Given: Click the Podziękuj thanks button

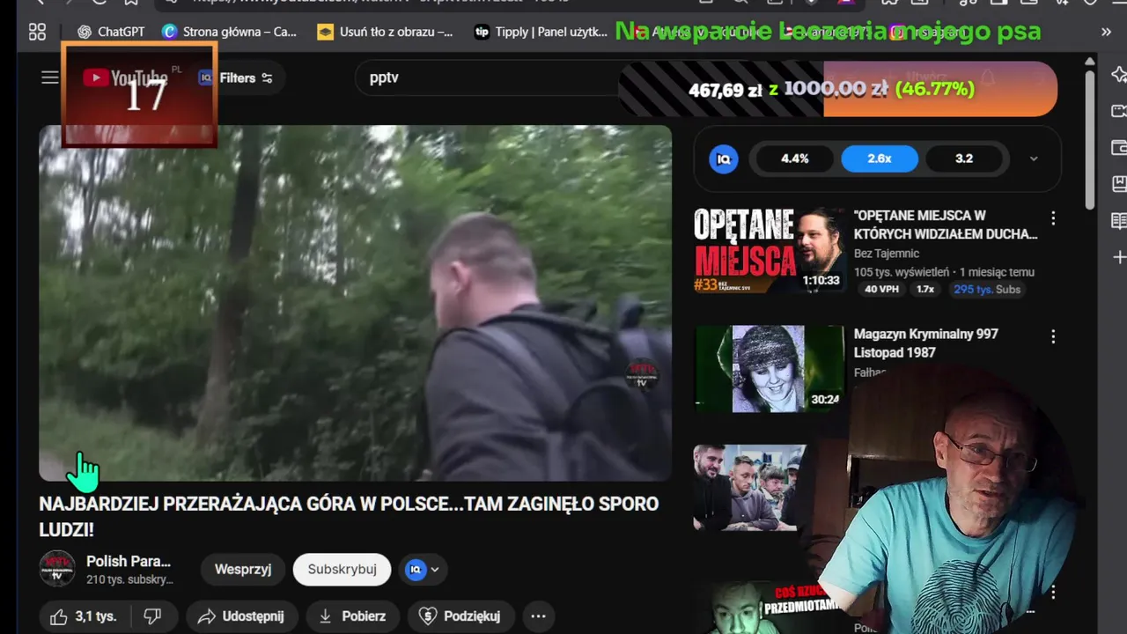Looking at the screenshot, I should (x=460, y=616).
